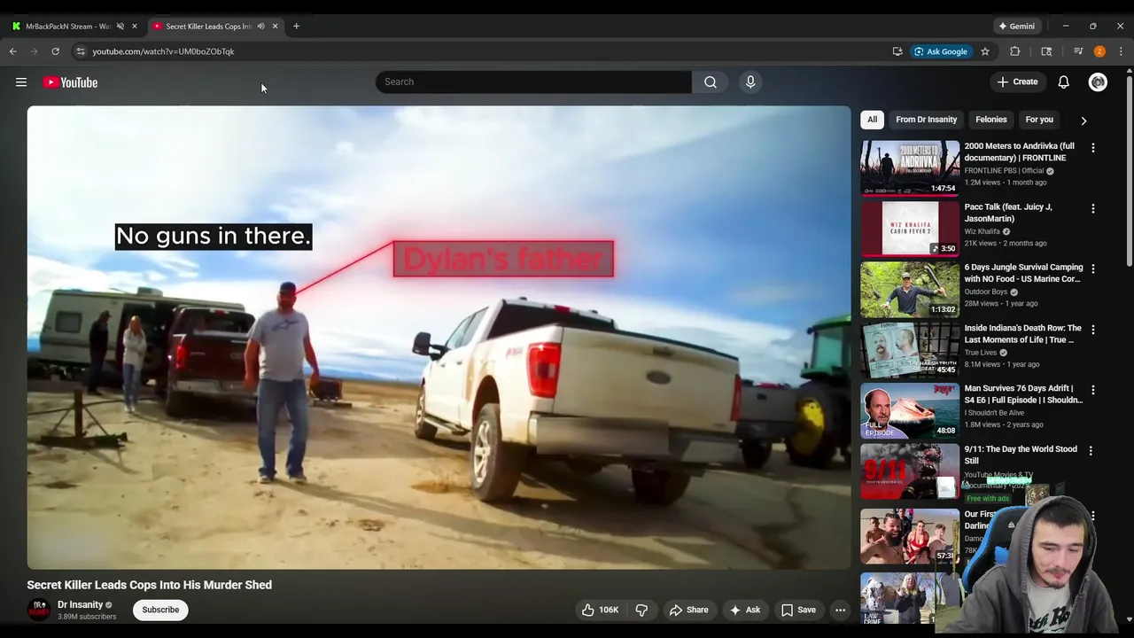Open the Chrome profile avatar

pyautogui.click(x=1099, y=51)
